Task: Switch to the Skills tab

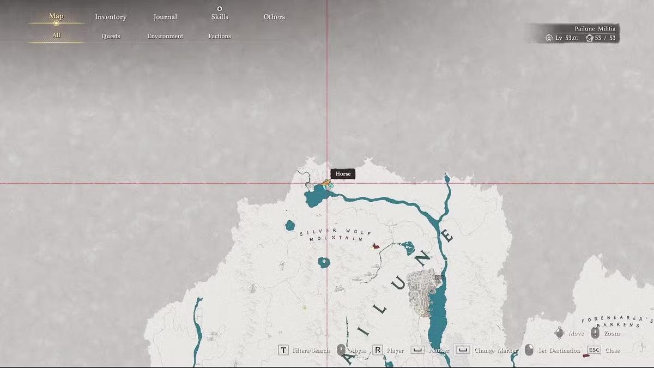Action: click(x=220, y=17)
